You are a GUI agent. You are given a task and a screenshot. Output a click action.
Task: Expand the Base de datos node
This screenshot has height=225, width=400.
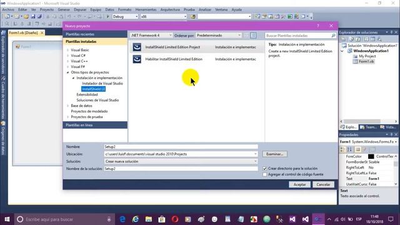coord(68,106)
